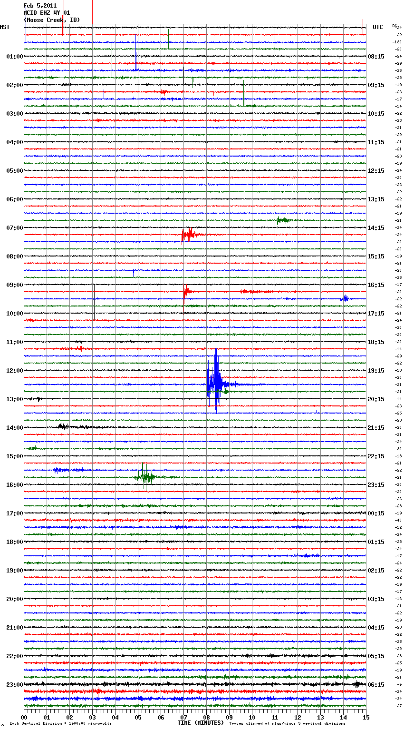Image resolution: width=404 pixels, height=730 pixels.
Task: Click the "MST" timezone header
Action: [5, 27]
